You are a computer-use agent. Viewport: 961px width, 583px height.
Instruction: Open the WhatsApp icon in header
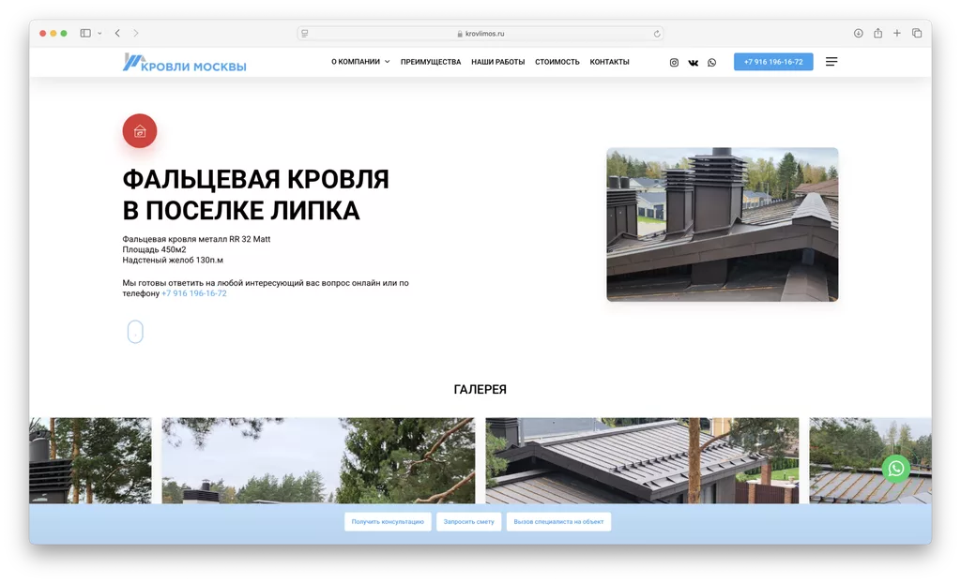[711, 63]
